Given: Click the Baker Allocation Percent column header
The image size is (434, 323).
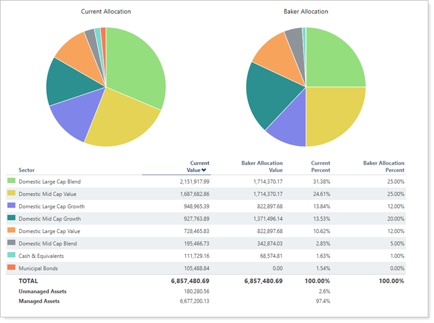Looking at the screenshot, I should coord(384,166).
